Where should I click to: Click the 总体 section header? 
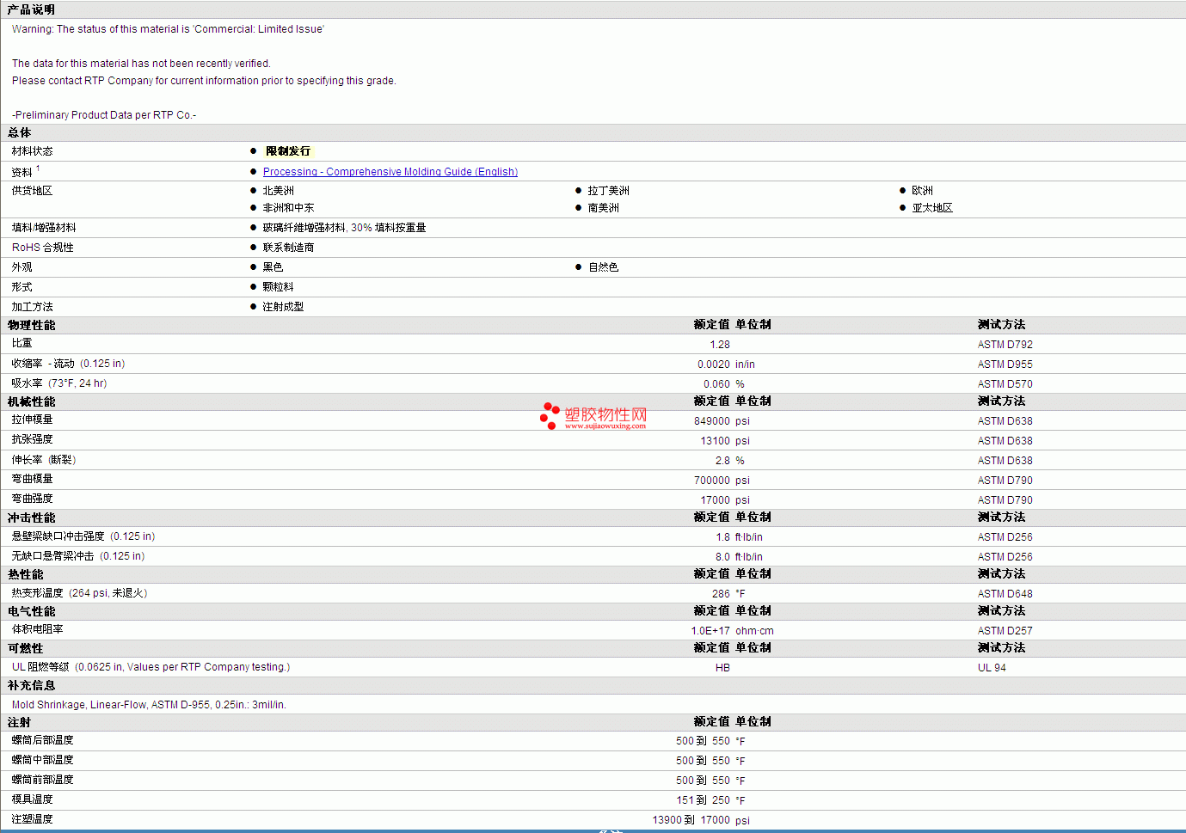(20, 133)
